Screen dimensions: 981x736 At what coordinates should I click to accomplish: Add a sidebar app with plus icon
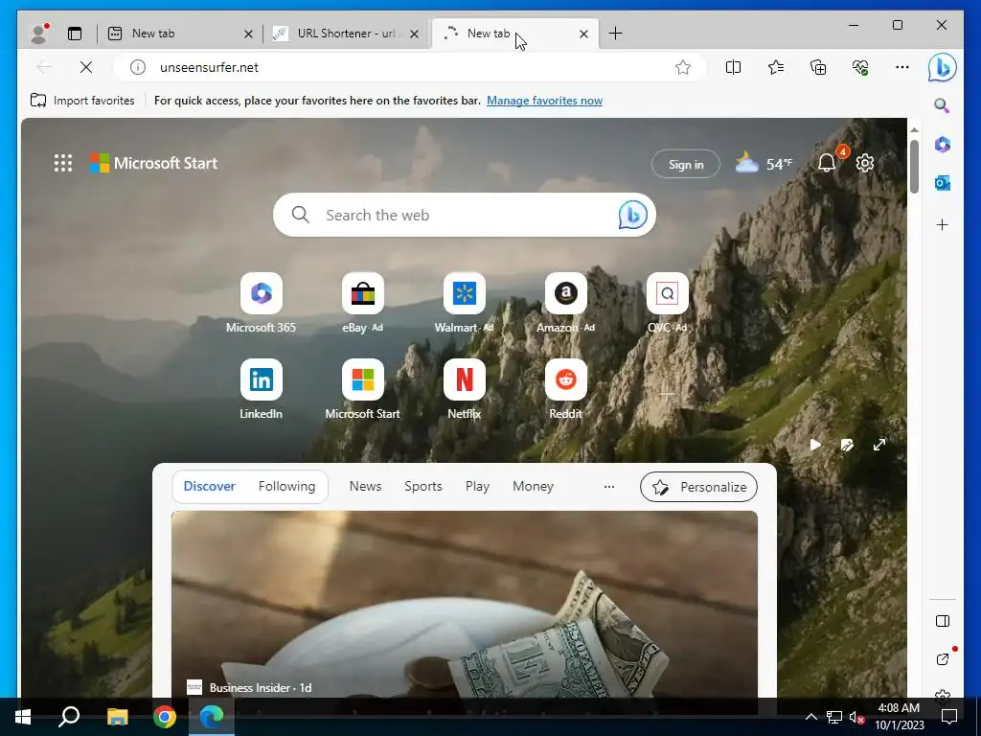(x=943, y=224)
